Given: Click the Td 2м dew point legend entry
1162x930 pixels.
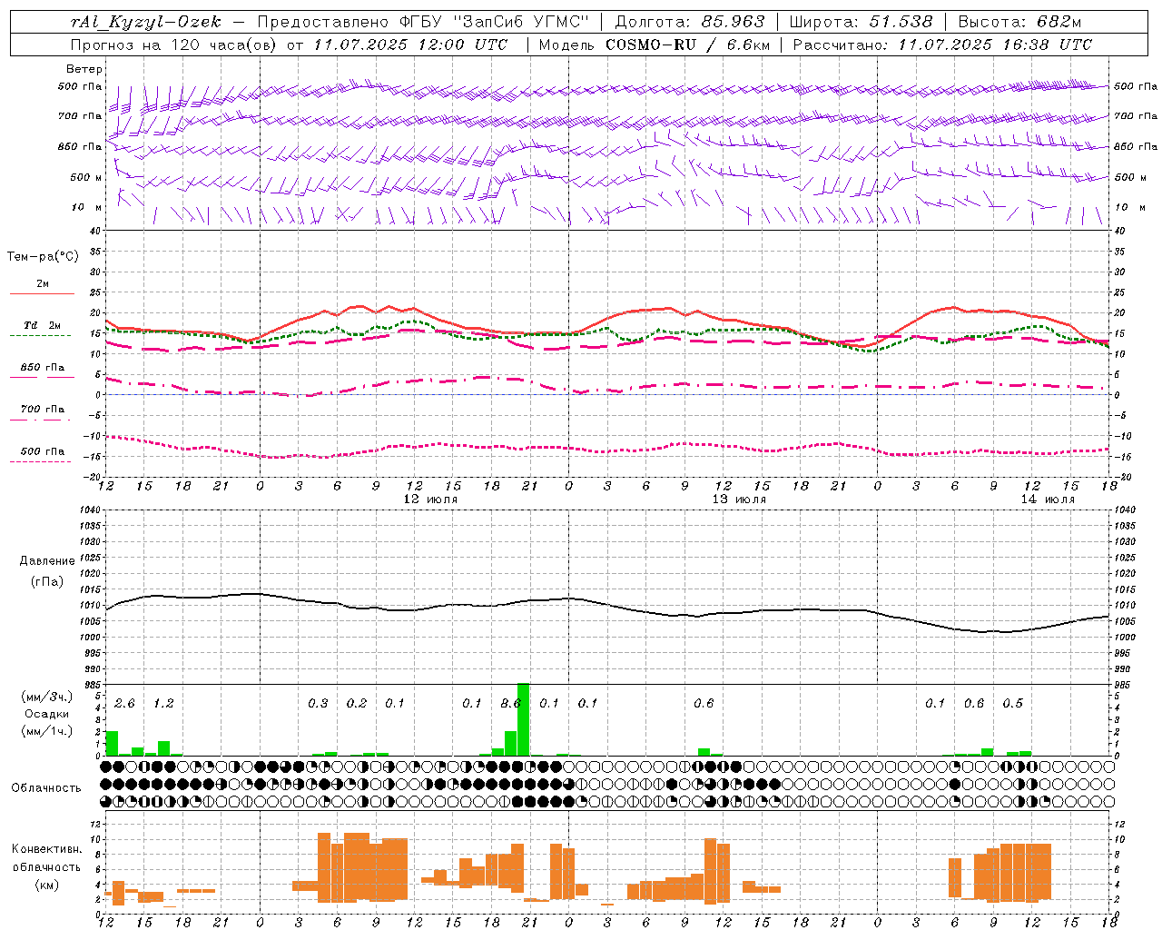Looking at the screenshot, I should [43, 325].
